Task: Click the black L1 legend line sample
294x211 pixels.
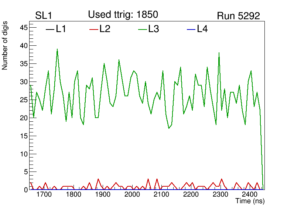Action: [50, 30]
